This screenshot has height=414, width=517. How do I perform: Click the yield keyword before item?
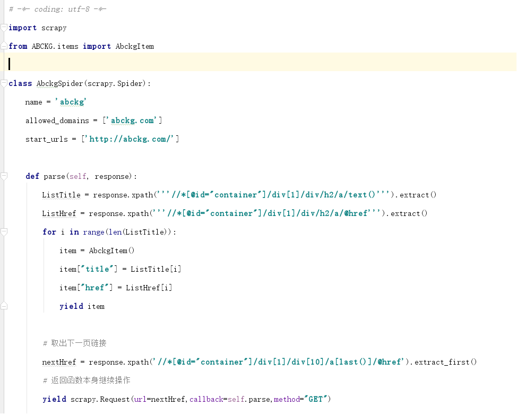coord(71,306)
